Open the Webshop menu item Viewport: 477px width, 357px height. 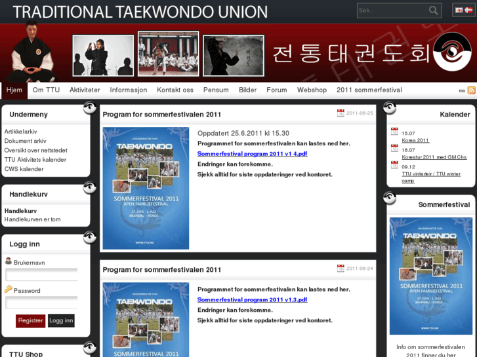(x=312, y=90)
